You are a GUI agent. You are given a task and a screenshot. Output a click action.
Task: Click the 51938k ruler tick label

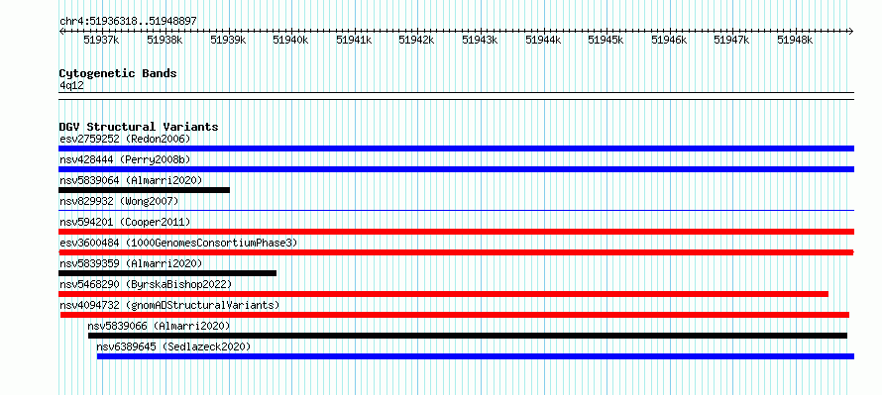point(165,40)
